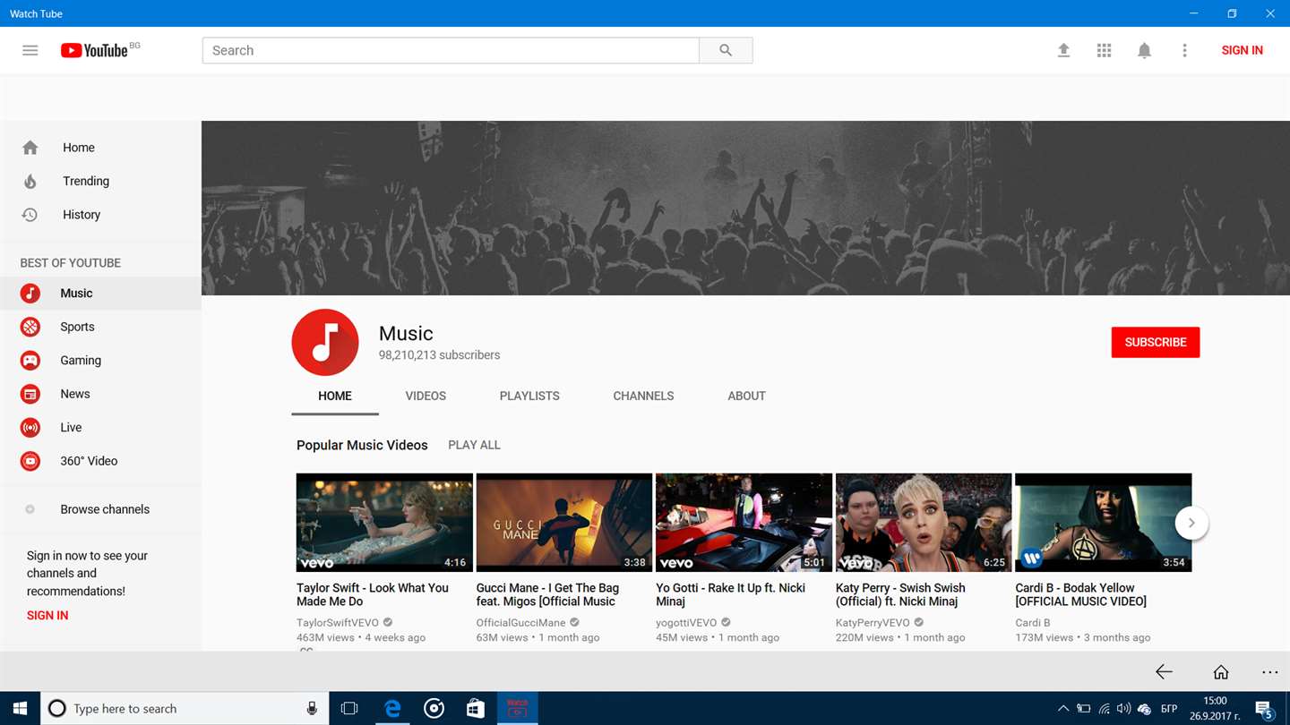Show hidden system tray icons

point(1062,709)
